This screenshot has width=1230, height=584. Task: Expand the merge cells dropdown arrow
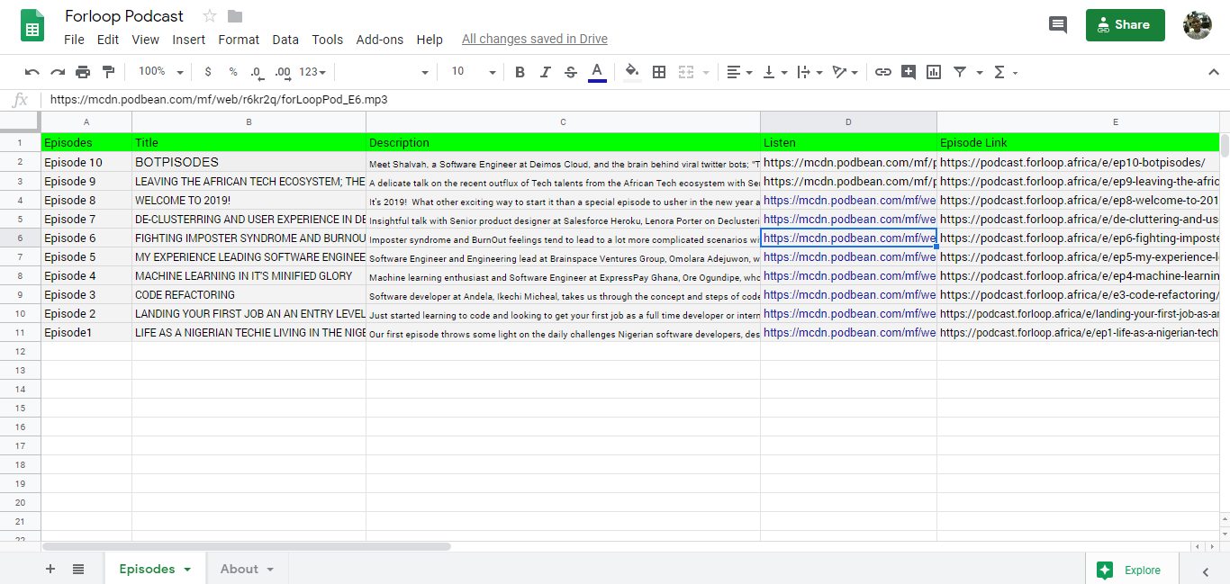click(706, 72)
